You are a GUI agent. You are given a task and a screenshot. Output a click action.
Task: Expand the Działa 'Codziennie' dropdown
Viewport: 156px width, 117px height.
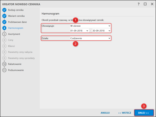pos(109,38)
